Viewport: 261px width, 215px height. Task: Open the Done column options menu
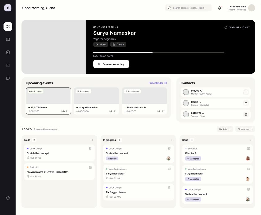coord(250,140)
